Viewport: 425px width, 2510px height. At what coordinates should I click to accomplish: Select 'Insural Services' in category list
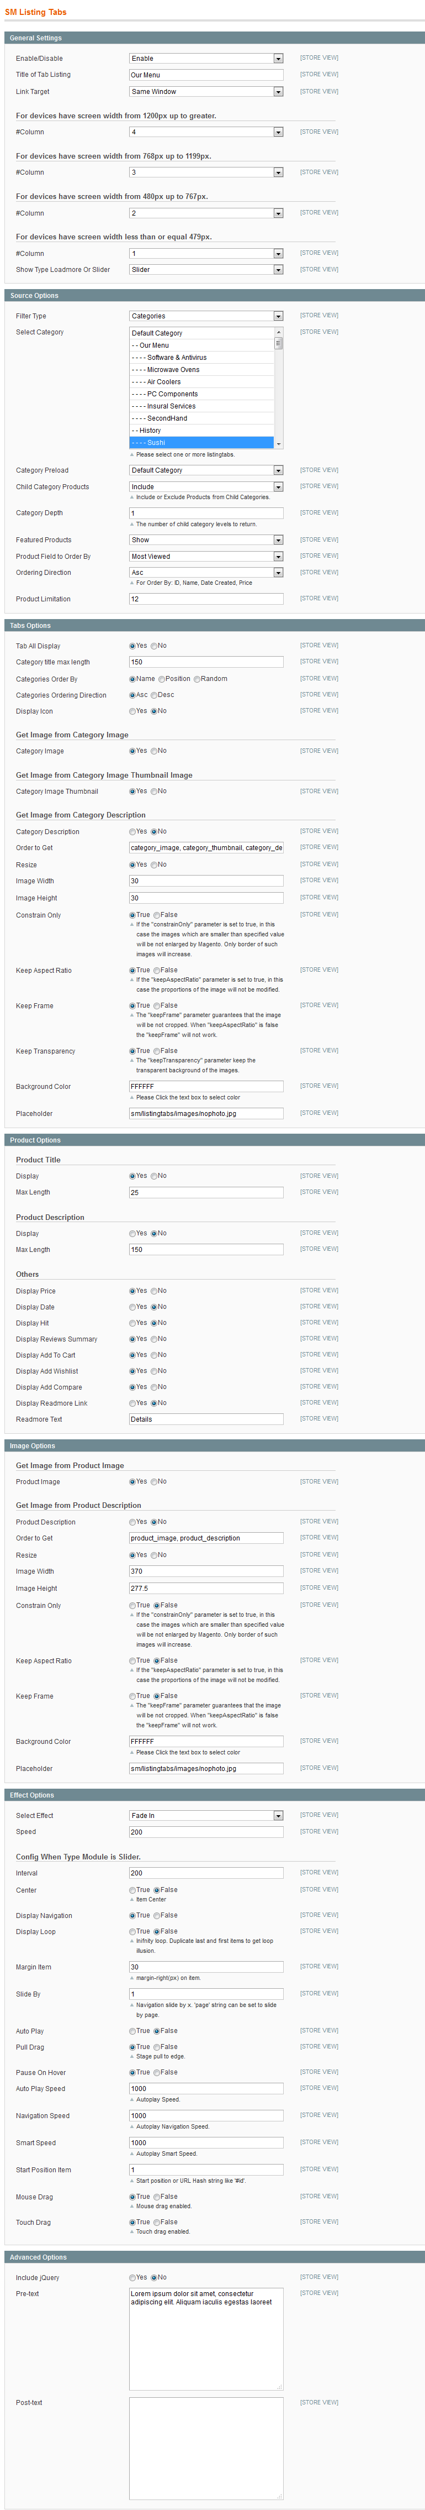coord(201,406)
